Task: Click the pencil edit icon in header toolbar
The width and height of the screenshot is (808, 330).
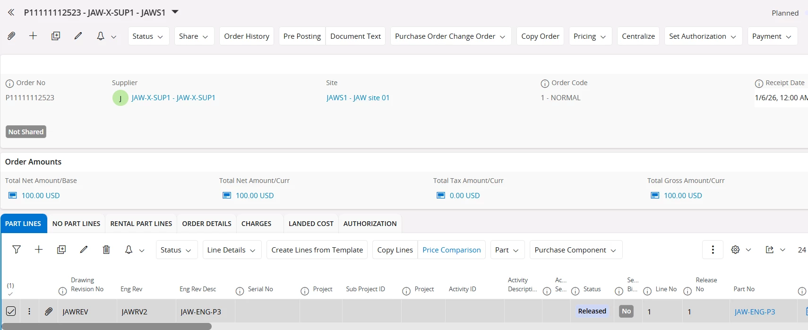Action: [78, 36]
